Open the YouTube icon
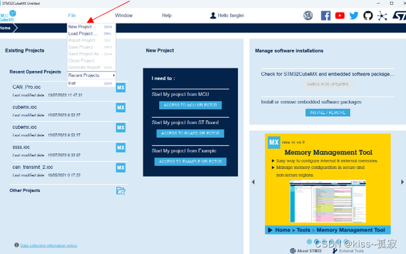Image resolution: width=406 pixels, height=254 pixels. 340,16
